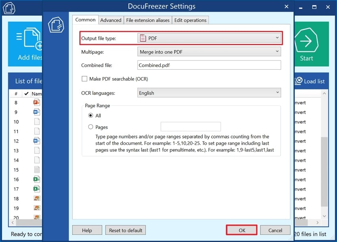
Task: Click the blank file icon in row 10
Action: [x=37, y=121]
